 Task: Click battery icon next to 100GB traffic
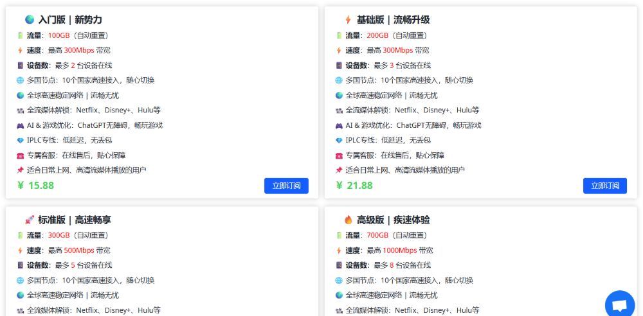click(20, 36)
